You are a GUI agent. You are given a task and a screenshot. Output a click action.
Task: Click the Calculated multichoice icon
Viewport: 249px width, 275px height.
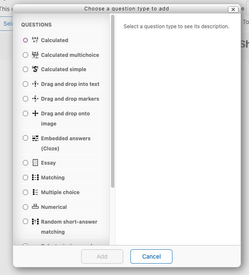35,55
